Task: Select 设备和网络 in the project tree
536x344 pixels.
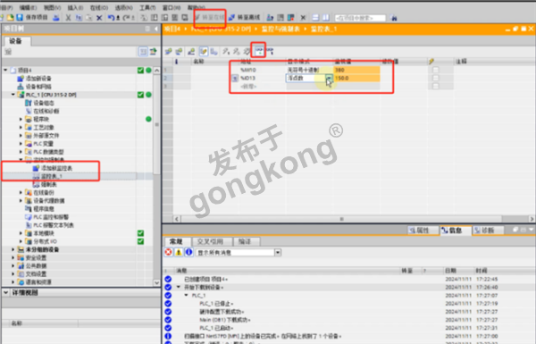Action: point(35,87)
